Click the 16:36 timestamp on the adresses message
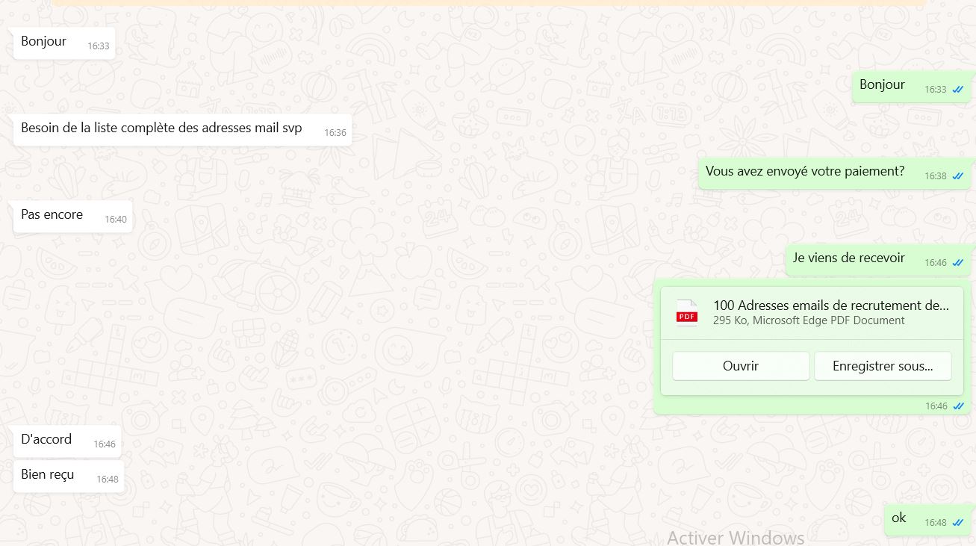 pyautogui.click(x=335, y=133)
